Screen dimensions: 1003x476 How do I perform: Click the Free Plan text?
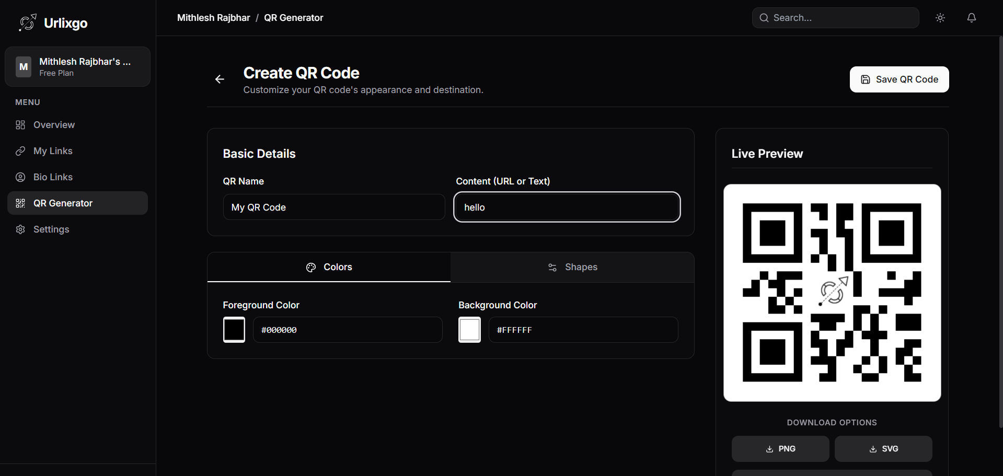coord(56,73)
